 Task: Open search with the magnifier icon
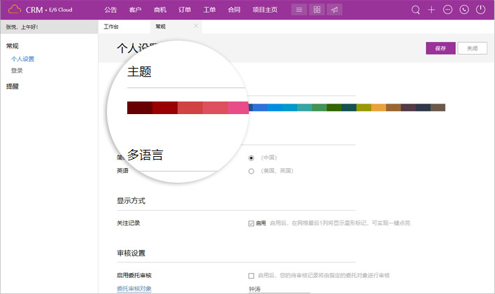pos(416,10)
